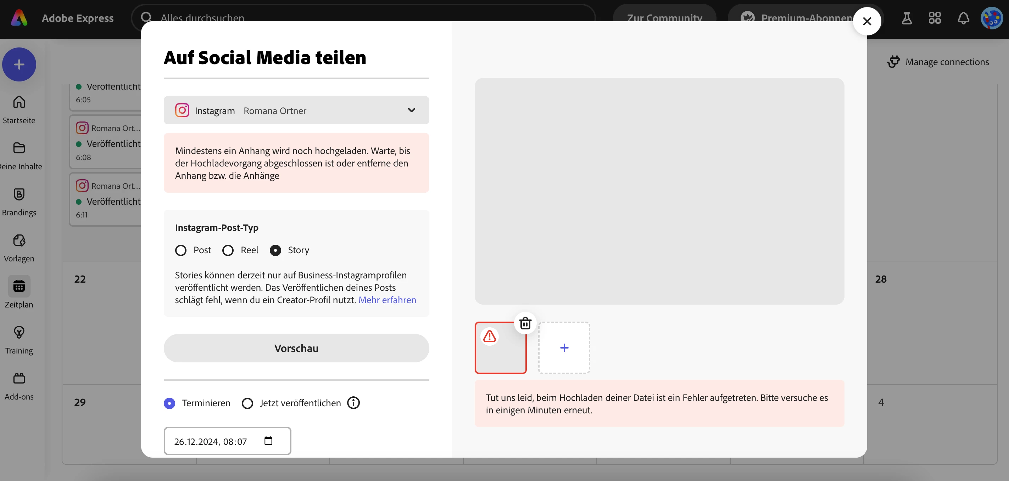Choose Jetzt veröffentlichen radio button

[x=247, y=403]
